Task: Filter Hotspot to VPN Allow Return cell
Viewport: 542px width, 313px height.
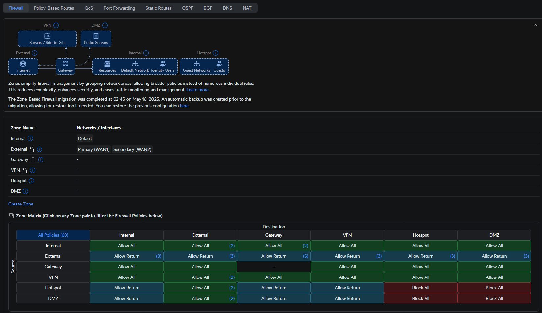Action: (347, 288)
